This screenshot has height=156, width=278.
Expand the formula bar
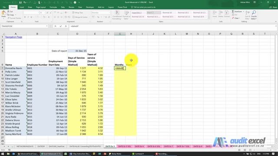point(276,26)
